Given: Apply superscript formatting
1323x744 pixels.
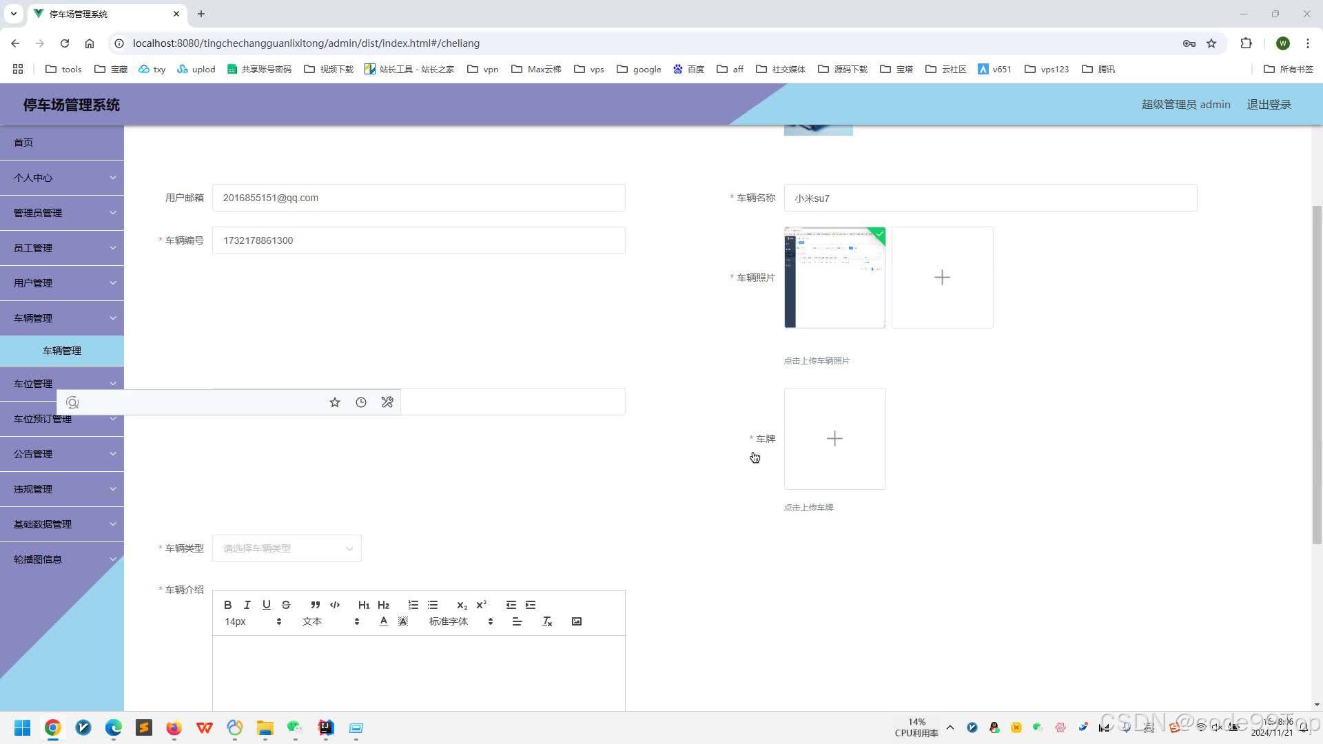Looking at the screenshot, I should tap(481, 605).
